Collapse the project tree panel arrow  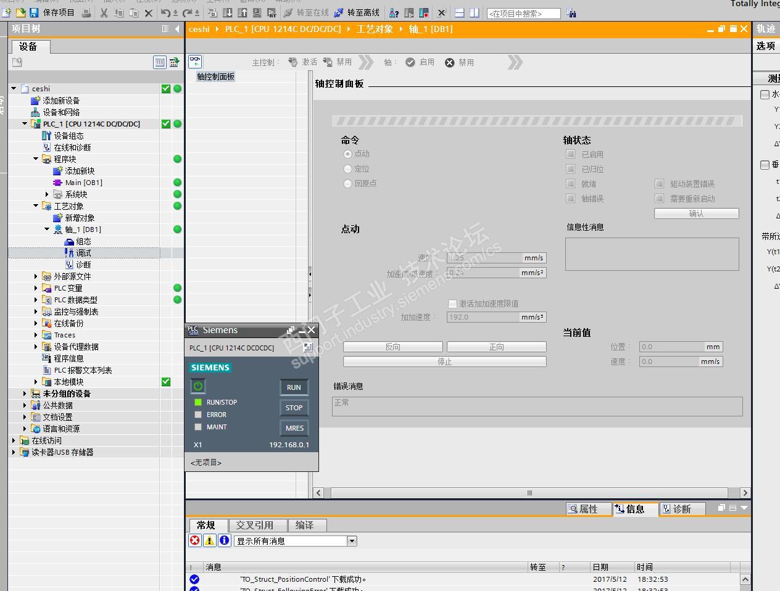pyautogui.click(x=177, y=28)
